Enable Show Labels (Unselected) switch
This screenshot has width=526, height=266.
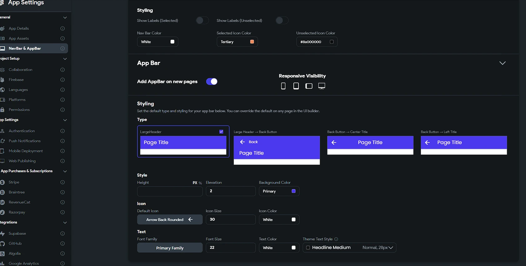pos(282,20)
